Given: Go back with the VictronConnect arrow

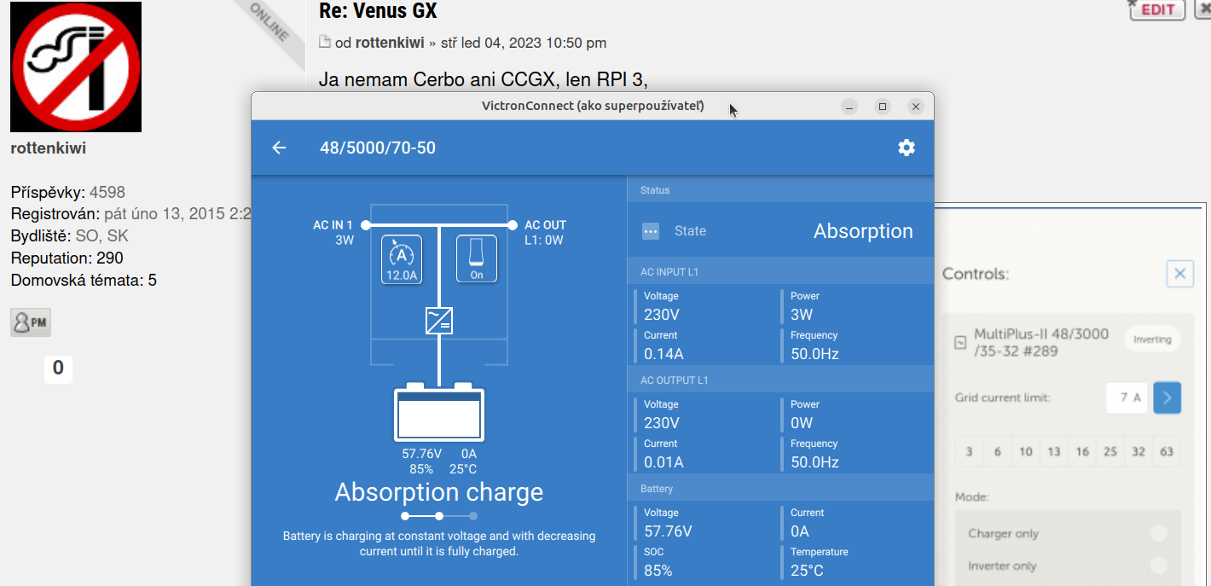Looking at the screenshot, I should click(279, 148).
